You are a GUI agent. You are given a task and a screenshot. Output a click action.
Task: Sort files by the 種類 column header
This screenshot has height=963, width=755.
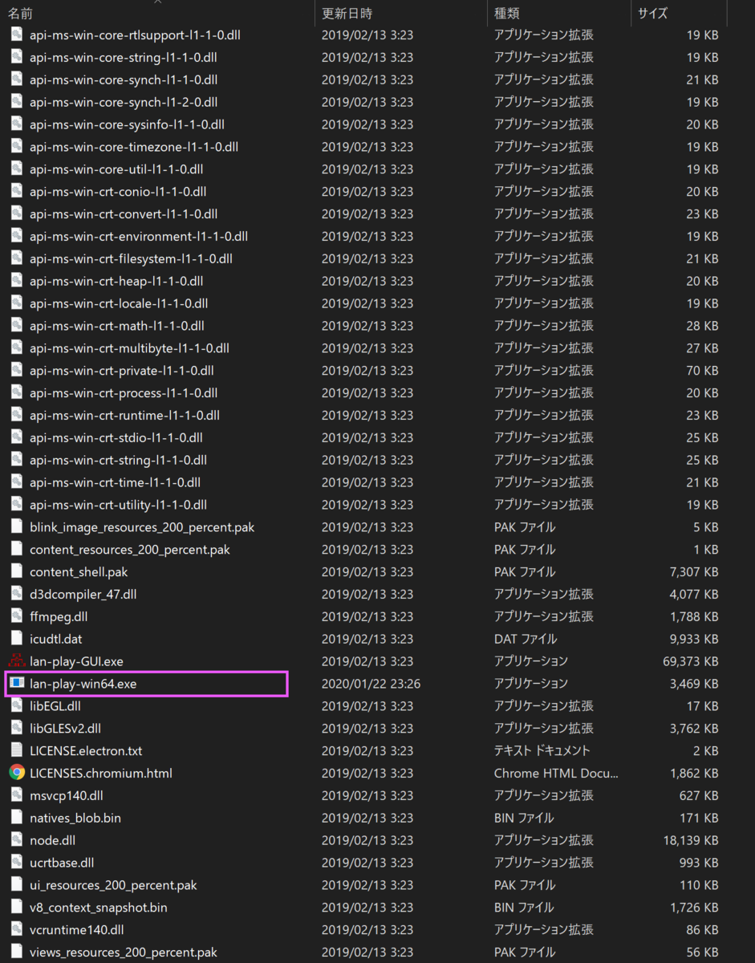coord(507,13)
